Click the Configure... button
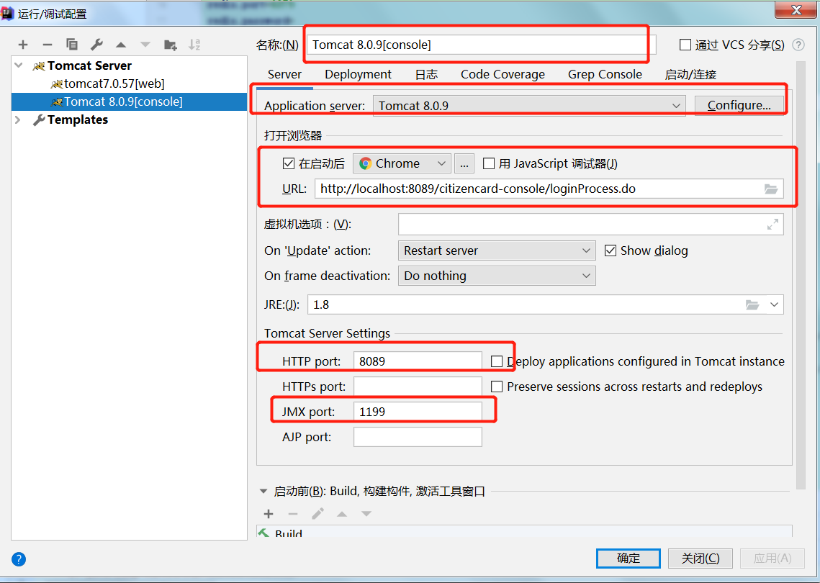The image size is (820, 583). (739, 106)
